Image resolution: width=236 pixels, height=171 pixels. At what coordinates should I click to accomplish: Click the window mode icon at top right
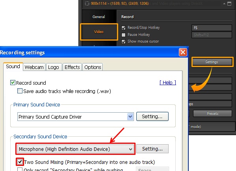tap(229, 4)
